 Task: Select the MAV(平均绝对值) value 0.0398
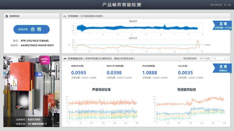[114, 73]
